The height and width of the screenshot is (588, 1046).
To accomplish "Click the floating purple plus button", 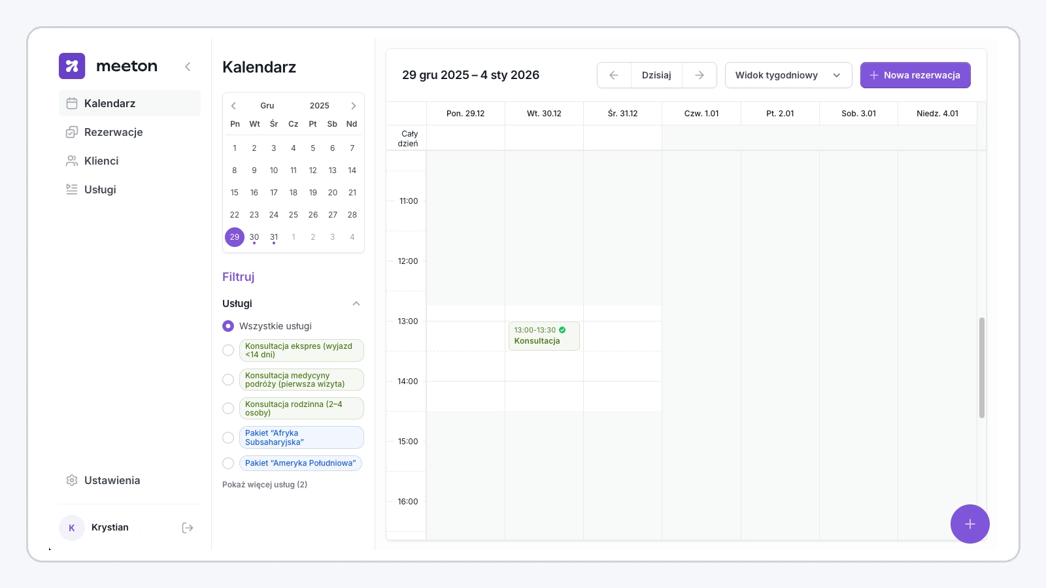I will (x=970, y=524).
